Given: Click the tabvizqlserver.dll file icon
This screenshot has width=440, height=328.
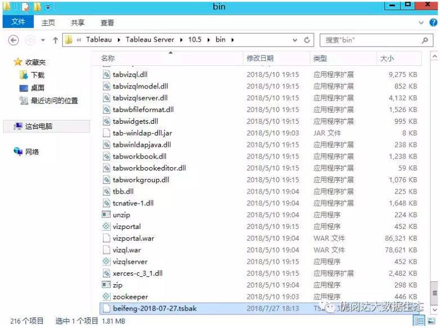Looking at the screenshot, I should tap(106, 98).
